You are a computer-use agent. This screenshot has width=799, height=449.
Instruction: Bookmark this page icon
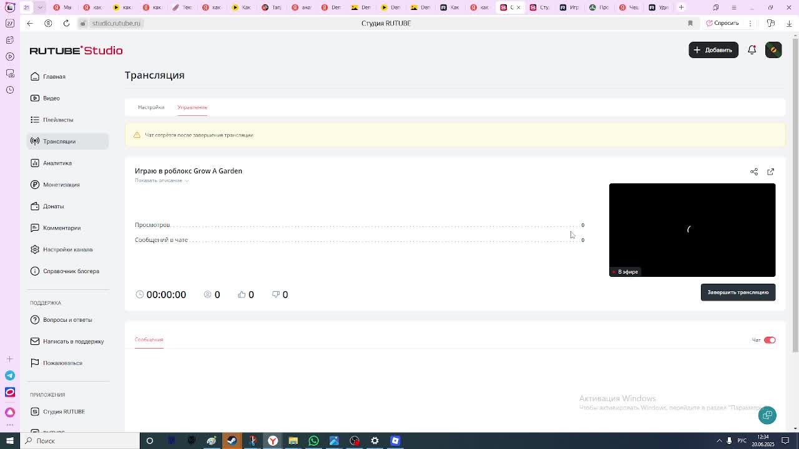(x=690, y=23)
